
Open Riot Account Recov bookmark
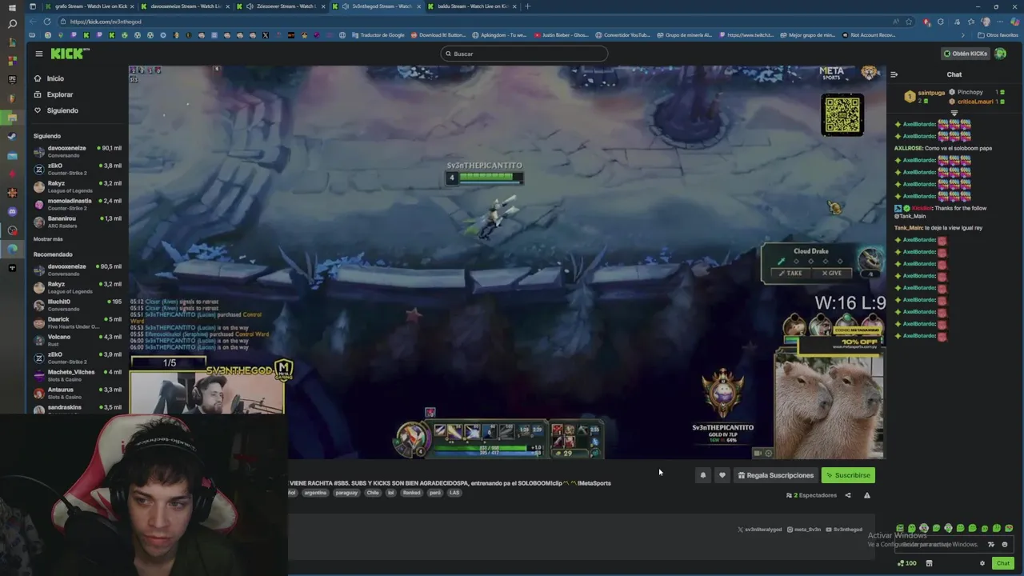point(868,35)
